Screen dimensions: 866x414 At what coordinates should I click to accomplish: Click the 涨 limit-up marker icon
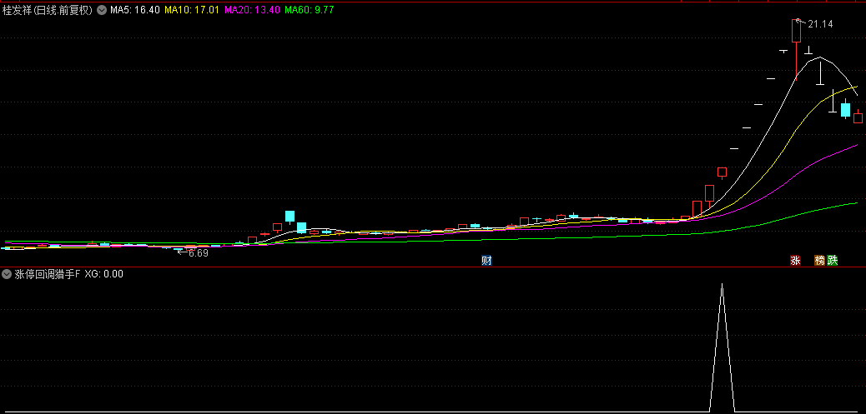coord(795,260)
